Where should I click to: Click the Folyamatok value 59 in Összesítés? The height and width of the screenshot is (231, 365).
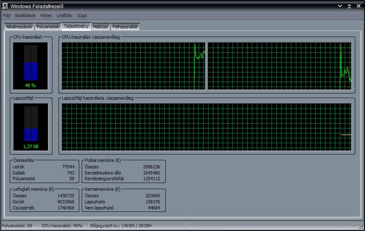[72, 179]
